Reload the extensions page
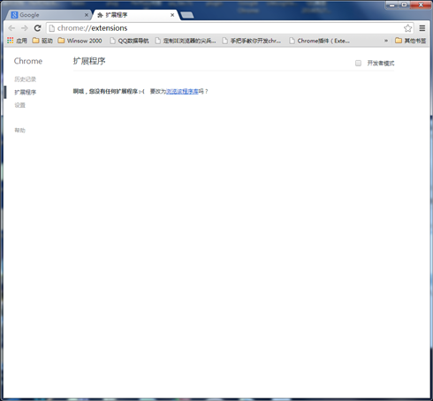Viewport: 433px width, 401px height. click(37, 28)
